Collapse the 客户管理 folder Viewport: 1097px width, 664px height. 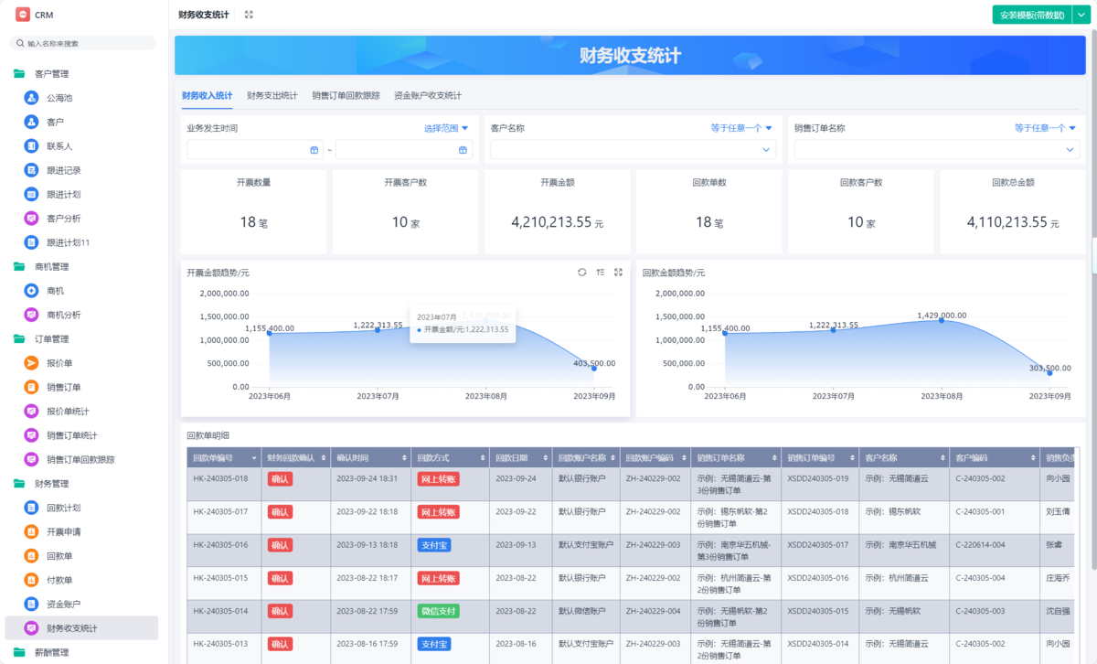(19, 74)
